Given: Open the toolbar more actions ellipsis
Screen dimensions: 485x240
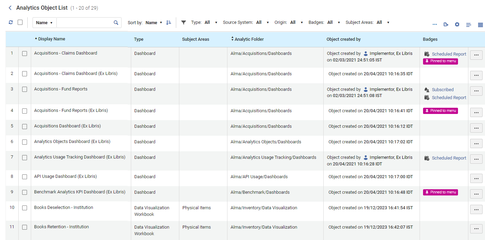Looking at the screenshot, I should (435, 24).
